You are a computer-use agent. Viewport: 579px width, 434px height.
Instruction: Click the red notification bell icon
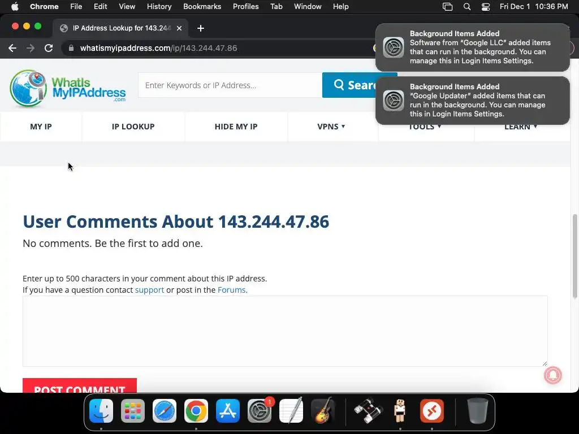pyautogui.click(x=552, y=375)
